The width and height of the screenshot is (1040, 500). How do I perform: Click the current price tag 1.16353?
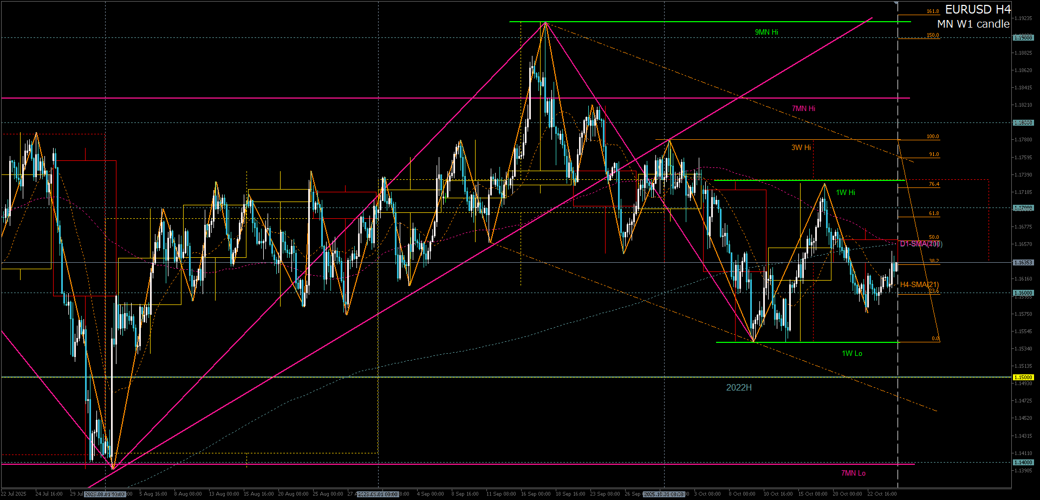tap(1023, 263)
